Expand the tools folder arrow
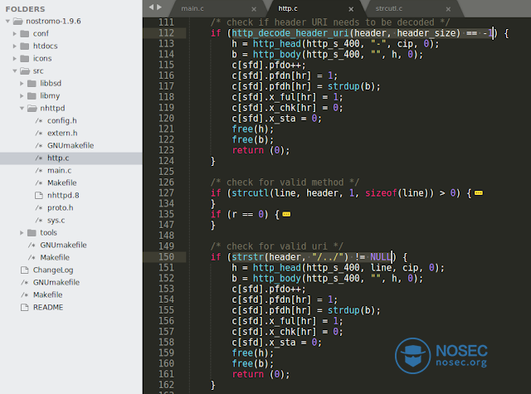 22,232
